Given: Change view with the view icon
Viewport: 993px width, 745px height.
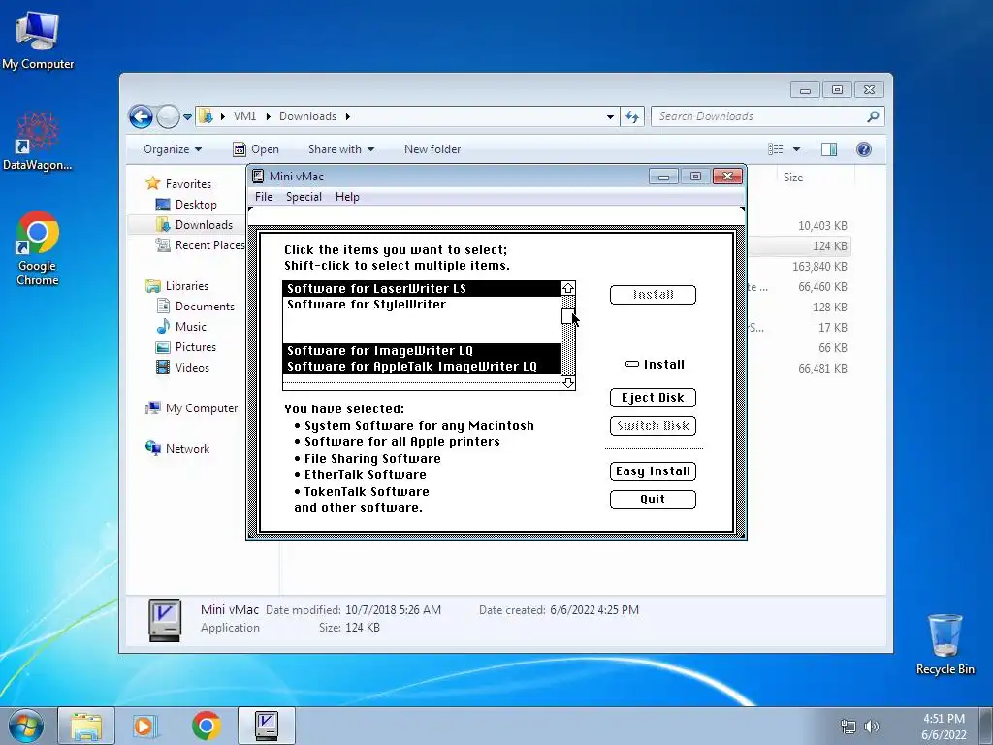Looking at the screenshot, I should tap(776, 149).
